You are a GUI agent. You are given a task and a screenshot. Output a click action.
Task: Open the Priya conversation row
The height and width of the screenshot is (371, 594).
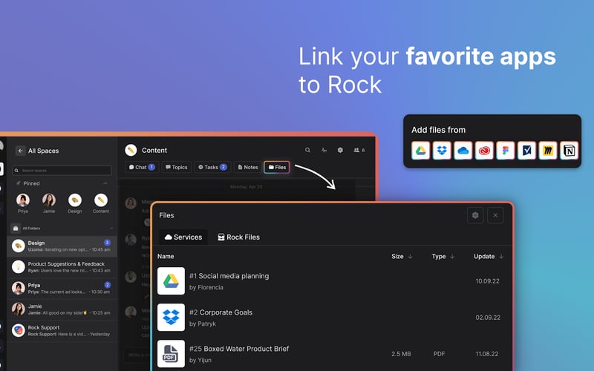[62, 288]
